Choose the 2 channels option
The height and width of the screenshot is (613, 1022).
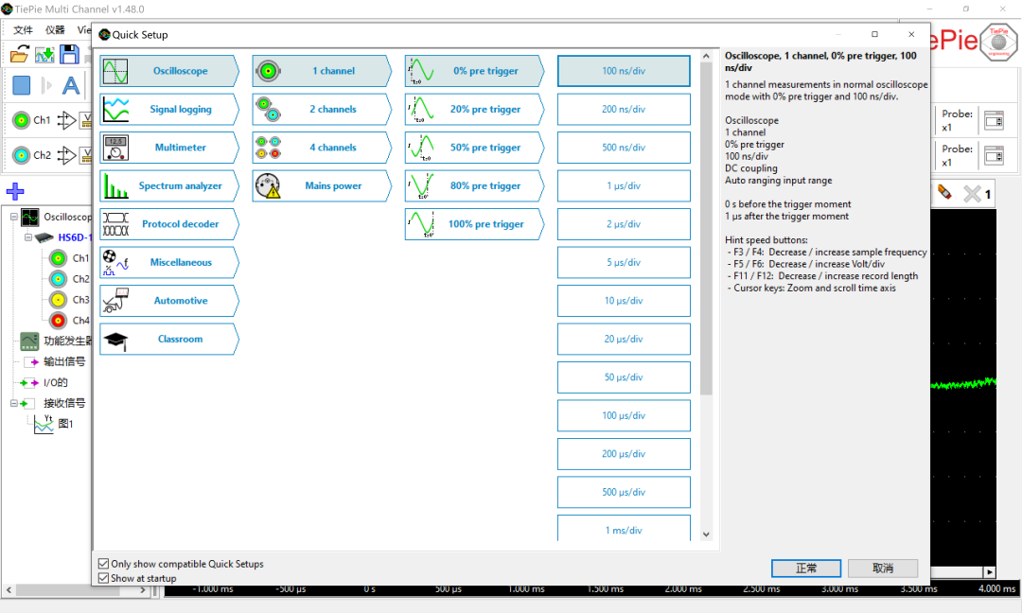(x=322, y=110)
